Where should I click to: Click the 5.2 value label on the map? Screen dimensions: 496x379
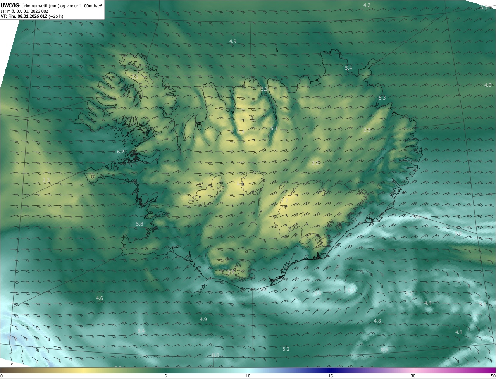pos(286,349)
